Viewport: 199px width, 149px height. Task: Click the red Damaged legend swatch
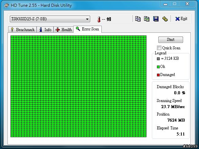click(158, 75)
